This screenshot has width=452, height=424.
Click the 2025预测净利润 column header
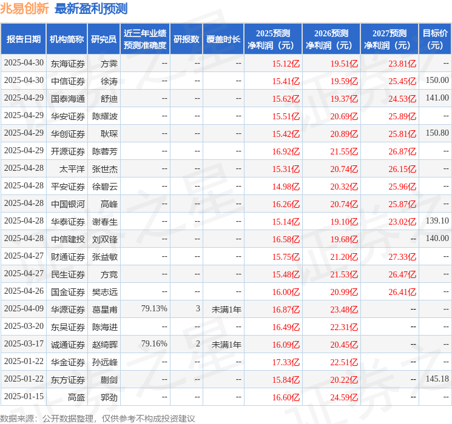(272, 39)
